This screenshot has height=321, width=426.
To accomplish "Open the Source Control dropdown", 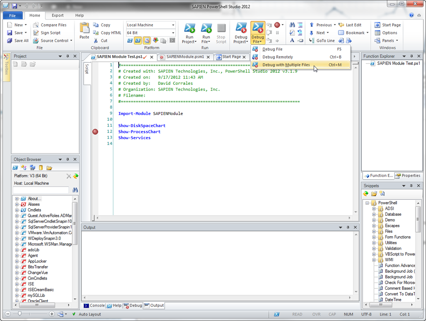I will pos(71,41).
